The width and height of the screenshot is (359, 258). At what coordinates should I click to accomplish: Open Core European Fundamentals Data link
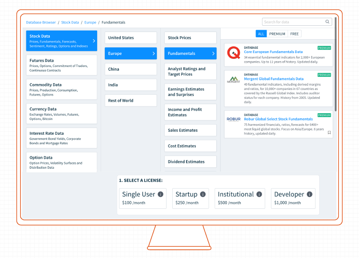pyautogui.click(x=273, y=52)
